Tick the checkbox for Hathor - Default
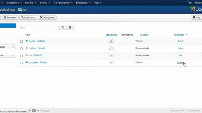Screen dimensions: 202x113 [21, 49]
